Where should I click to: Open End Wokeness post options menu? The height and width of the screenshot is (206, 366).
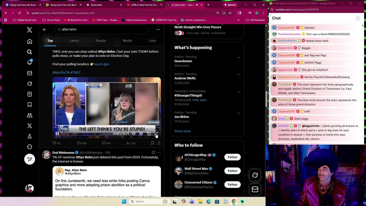pyautogui.click(x=159, y=153)
